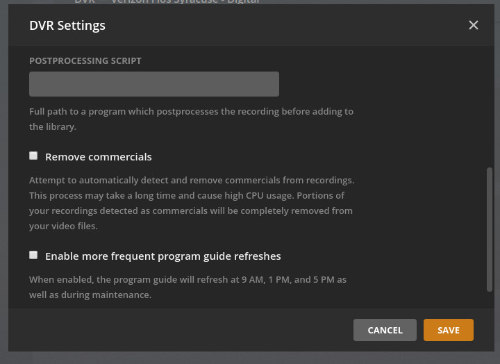Close the DVR Settings dialog with X
Viewport: 500px width, 364px height.
(474, 25)
